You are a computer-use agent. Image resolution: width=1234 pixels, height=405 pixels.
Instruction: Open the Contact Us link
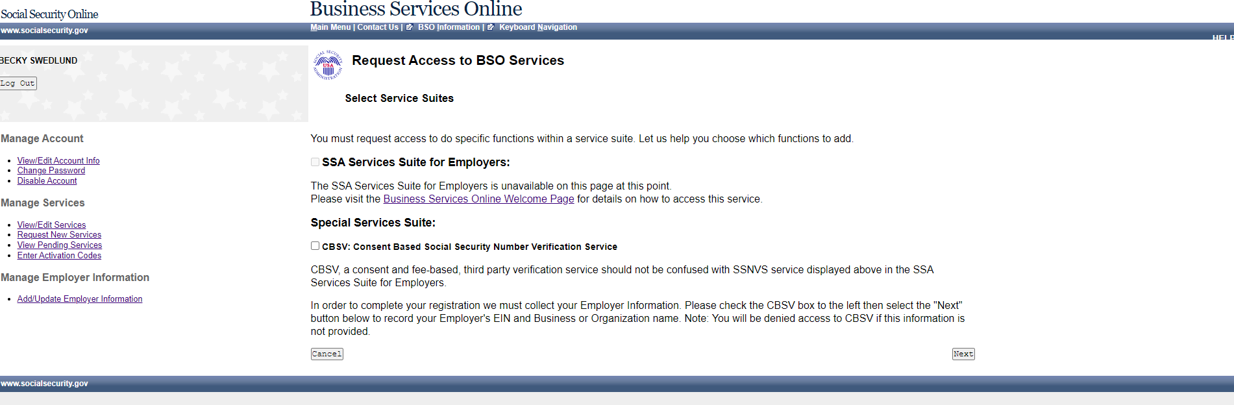tap(378, 27)
